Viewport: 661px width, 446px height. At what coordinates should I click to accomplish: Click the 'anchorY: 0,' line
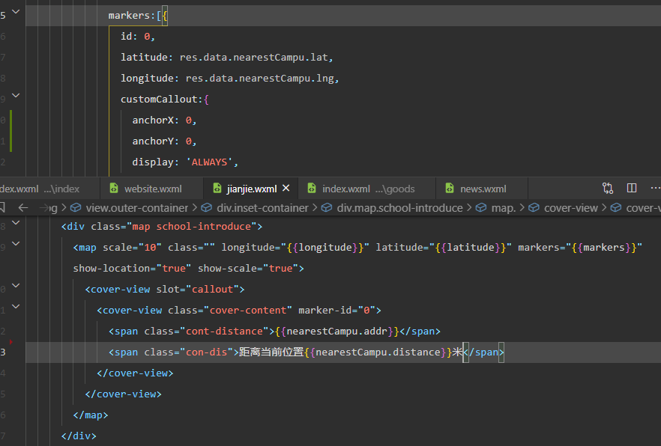pos(164,141)
